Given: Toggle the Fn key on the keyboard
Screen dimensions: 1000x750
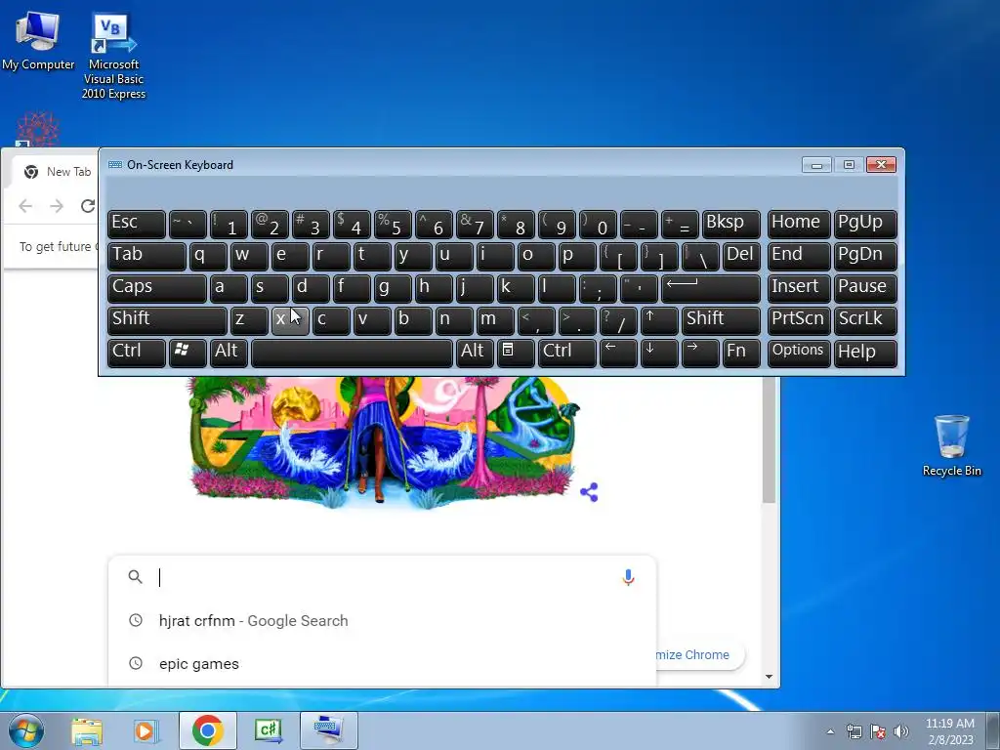Looking at the screenshot, I should (742, 353).
